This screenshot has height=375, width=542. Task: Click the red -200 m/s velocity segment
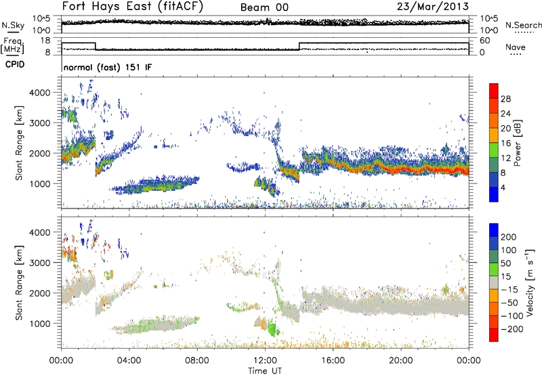pyautogui.click(x=494, y=335)
